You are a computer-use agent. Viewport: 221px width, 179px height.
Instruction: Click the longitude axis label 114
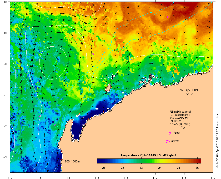68,177
